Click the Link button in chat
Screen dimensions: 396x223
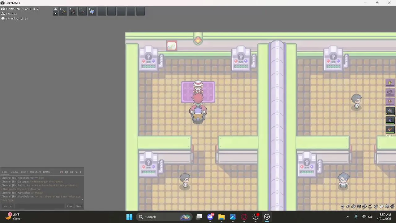(70, 206)
